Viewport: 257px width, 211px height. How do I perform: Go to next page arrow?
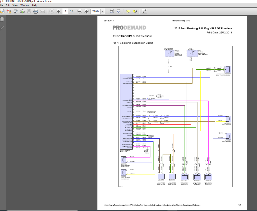[58, 11]
